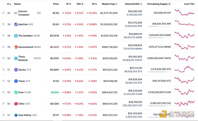Toggle the watchlist star for Flow
The height and width of the screenshot is (121, 198).
point(3,92)
